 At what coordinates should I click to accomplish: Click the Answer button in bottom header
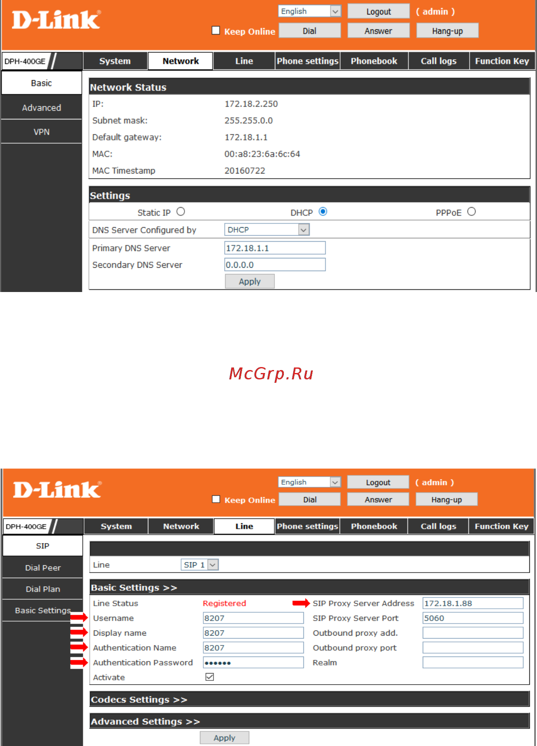coord(378,499)
